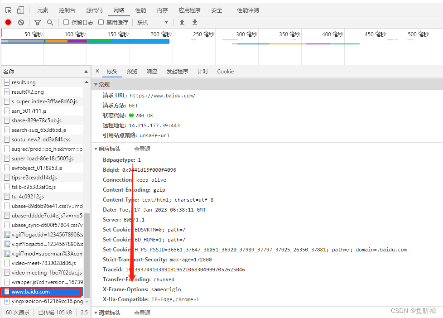This screenshot has width=443, height=318.
Task: Enable the 保留日志 checkbox
Action: click(66, 22)
